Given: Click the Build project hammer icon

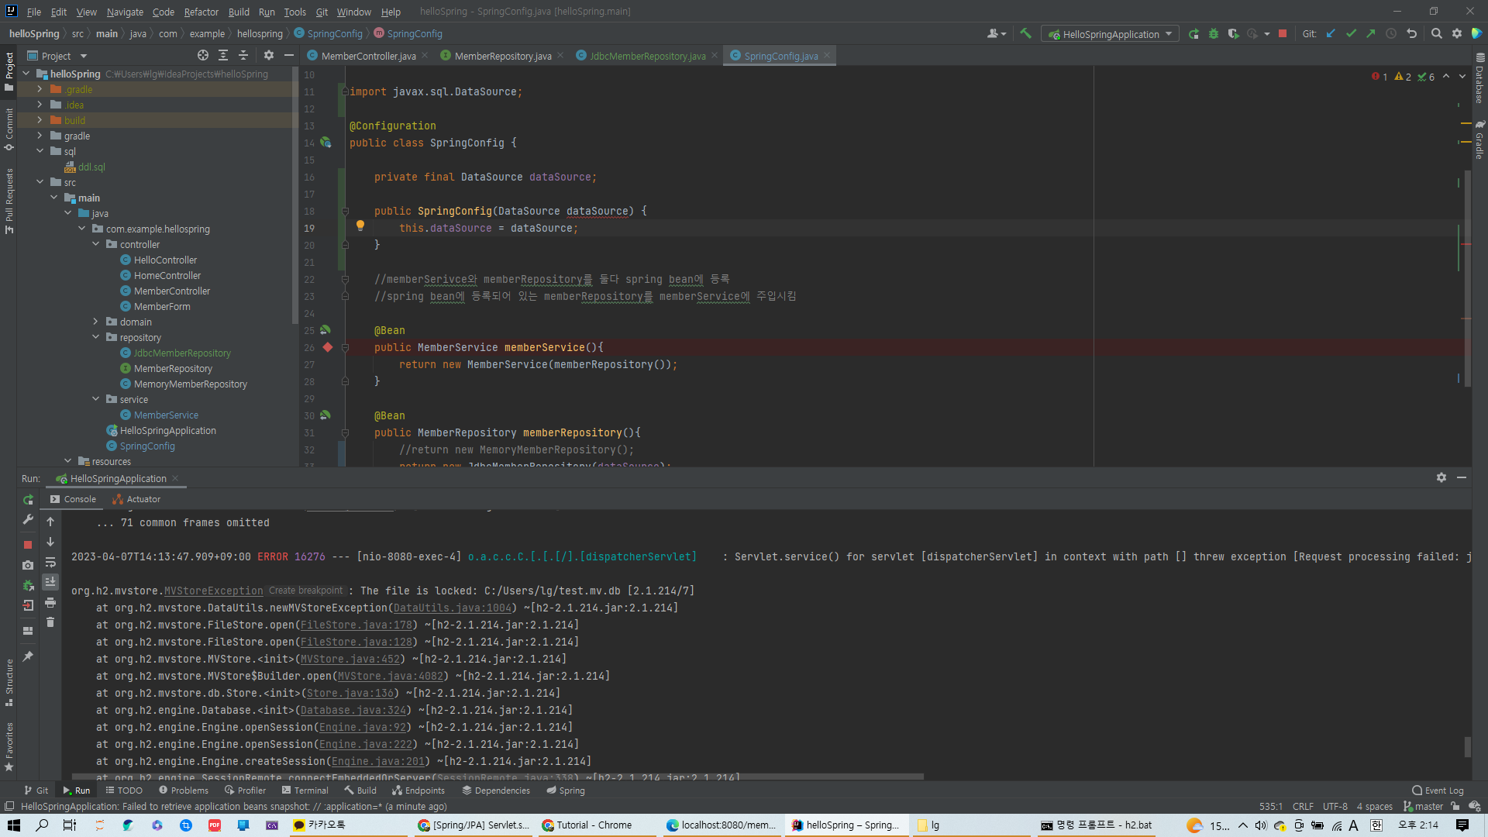Looking at the screenshot, I should pos(1025,33).
